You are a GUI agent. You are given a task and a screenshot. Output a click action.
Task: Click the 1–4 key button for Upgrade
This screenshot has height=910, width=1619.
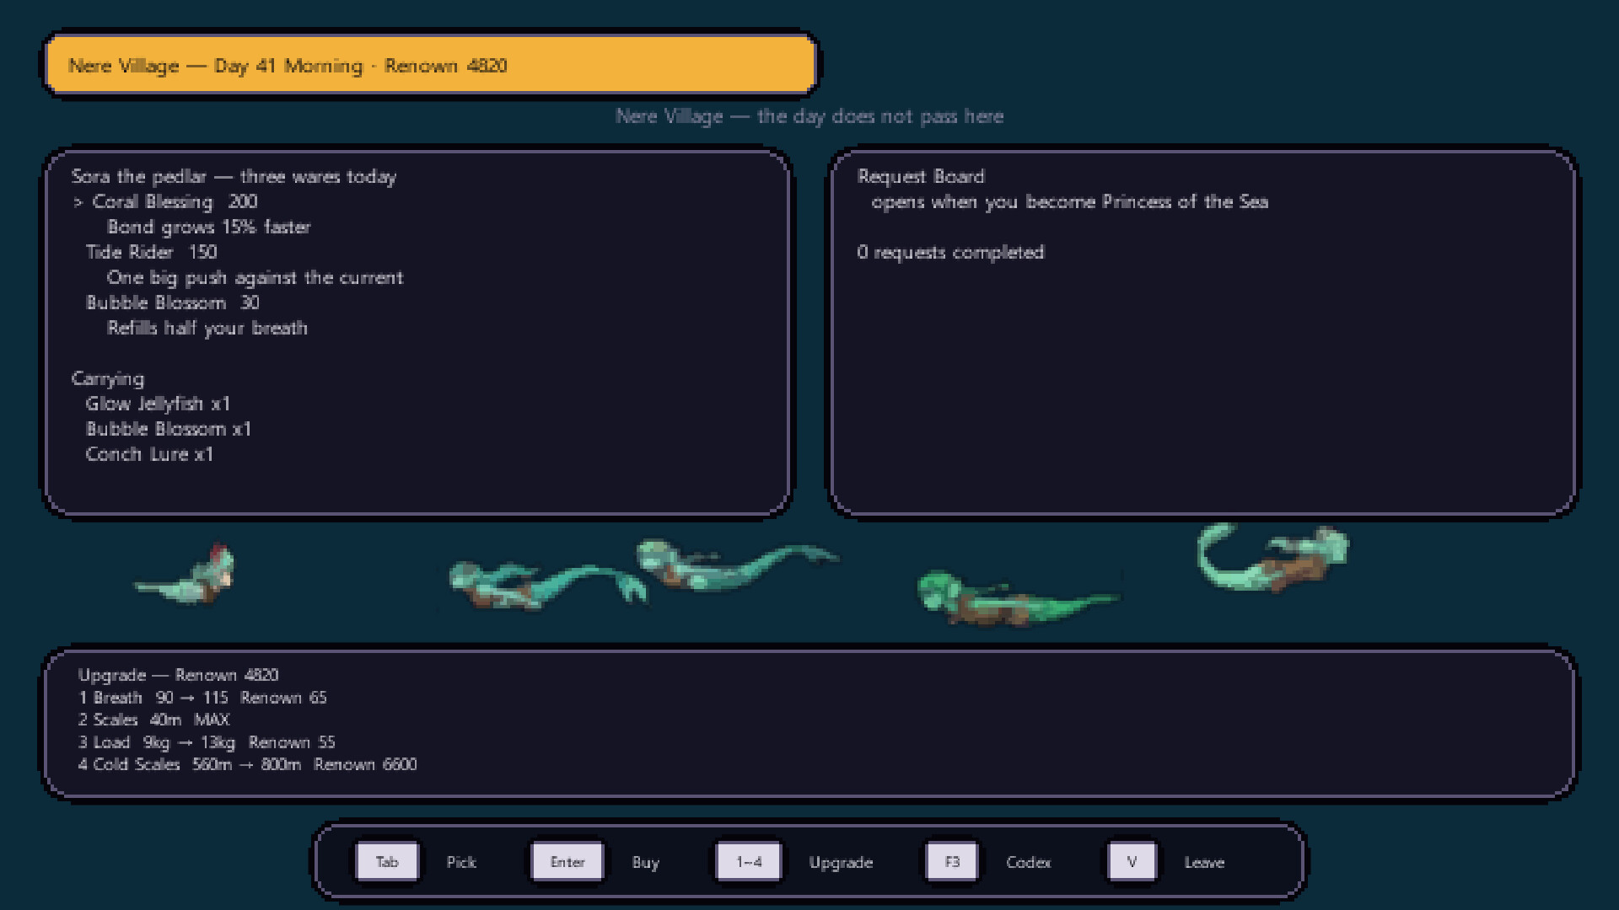pyautogui.click(x=749, y=862)
